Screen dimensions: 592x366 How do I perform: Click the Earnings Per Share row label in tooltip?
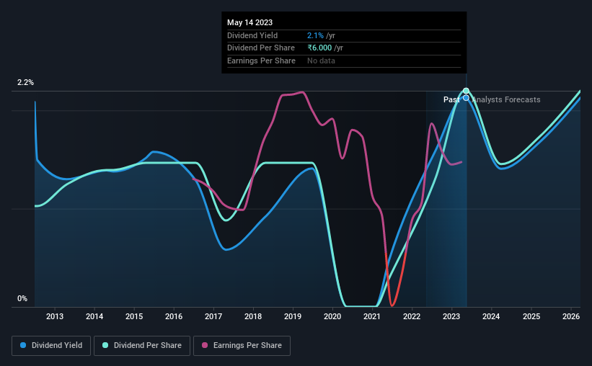click(261, 61)
